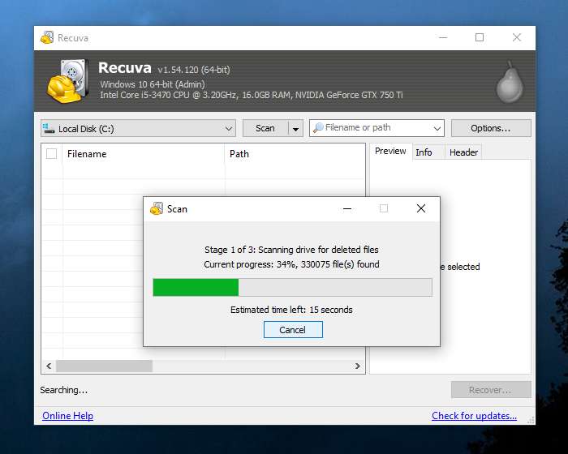Click 'Windows 10 64-bit (Admin)' text

pyautogui.click(x=153, y=84)
